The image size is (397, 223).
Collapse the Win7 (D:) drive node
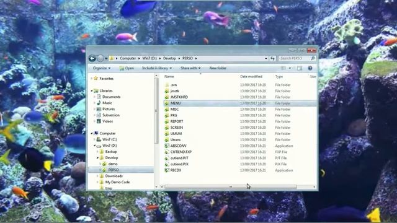(x=95, y=146)
